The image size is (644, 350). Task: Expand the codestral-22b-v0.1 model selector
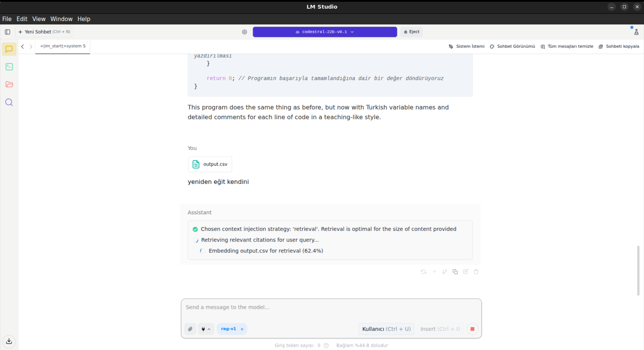325,32
